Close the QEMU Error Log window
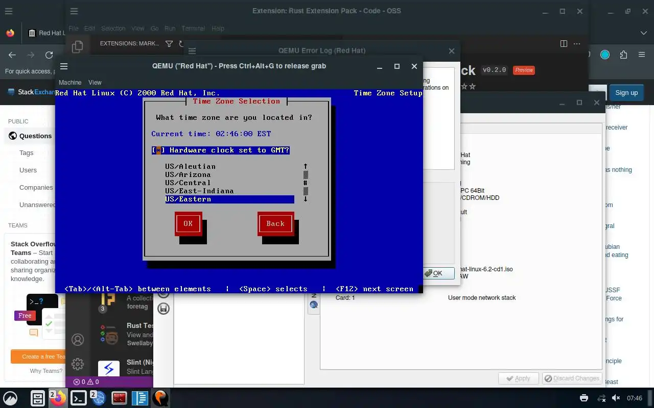This screenshot has height=408, width=654. coord(452,51)
